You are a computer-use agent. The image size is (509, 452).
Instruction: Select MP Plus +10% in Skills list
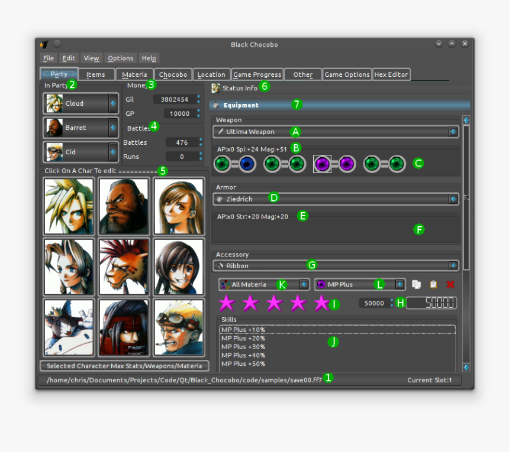(x=337, y=330)
